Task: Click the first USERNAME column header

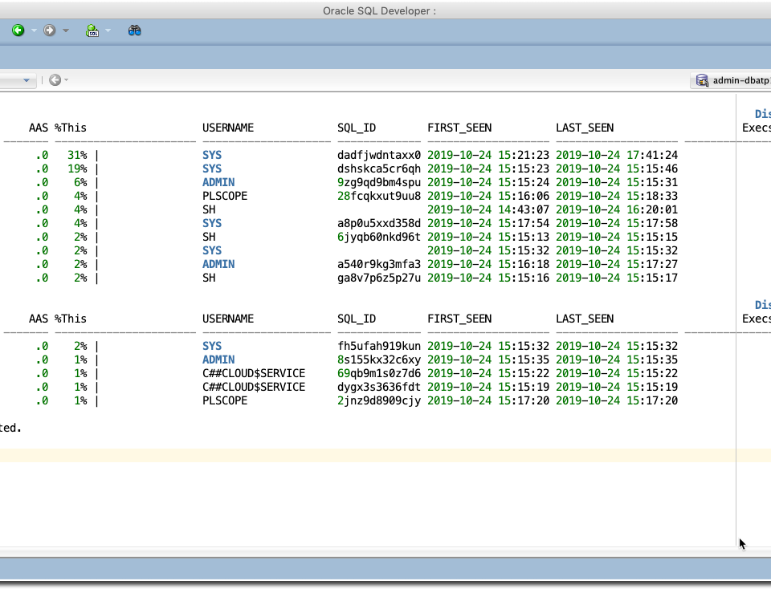Action: tap(228, 128)
